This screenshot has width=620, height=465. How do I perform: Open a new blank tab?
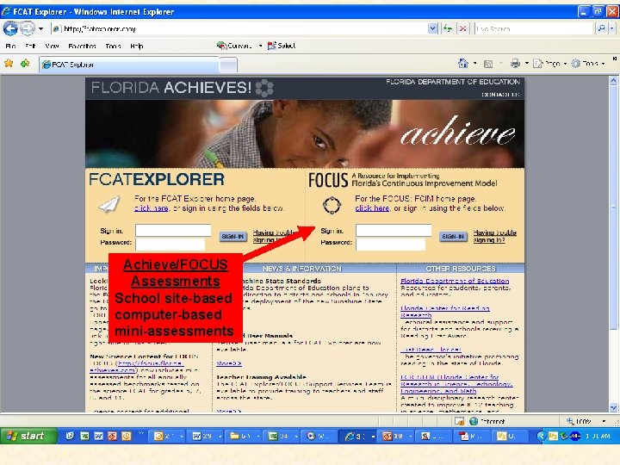[228, 65]
